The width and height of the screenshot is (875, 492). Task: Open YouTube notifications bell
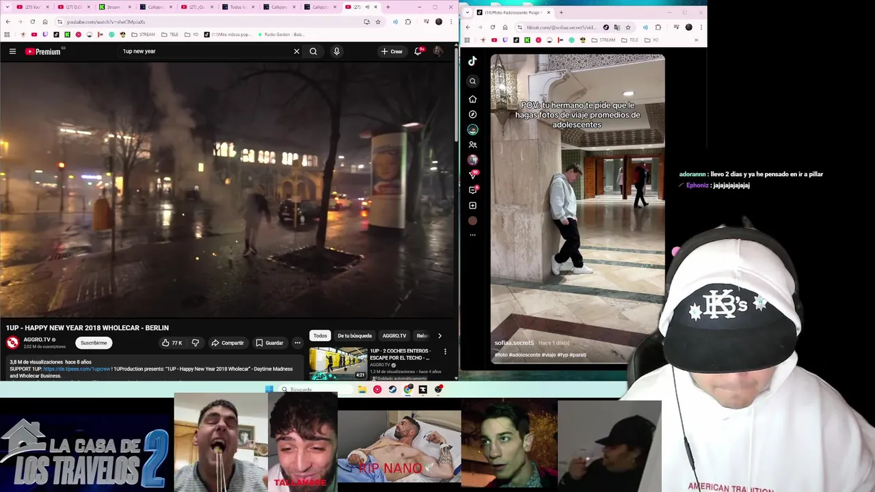(418, 51)
